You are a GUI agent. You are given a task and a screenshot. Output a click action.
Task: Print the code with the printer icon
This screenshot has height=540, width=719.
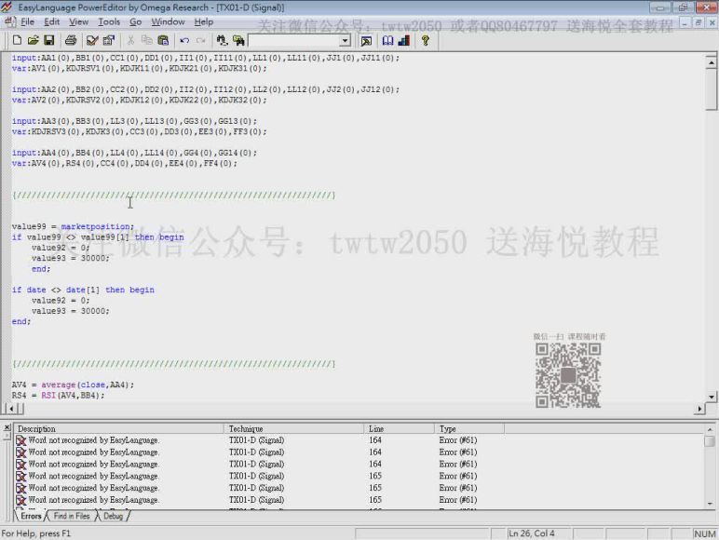(70, 40)
